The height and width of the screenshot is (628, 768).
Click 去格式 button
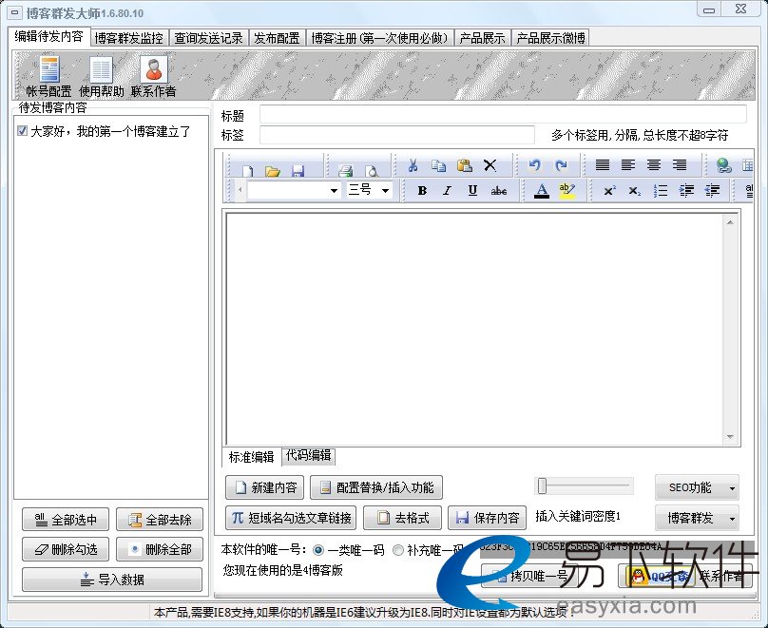[402, 518]
